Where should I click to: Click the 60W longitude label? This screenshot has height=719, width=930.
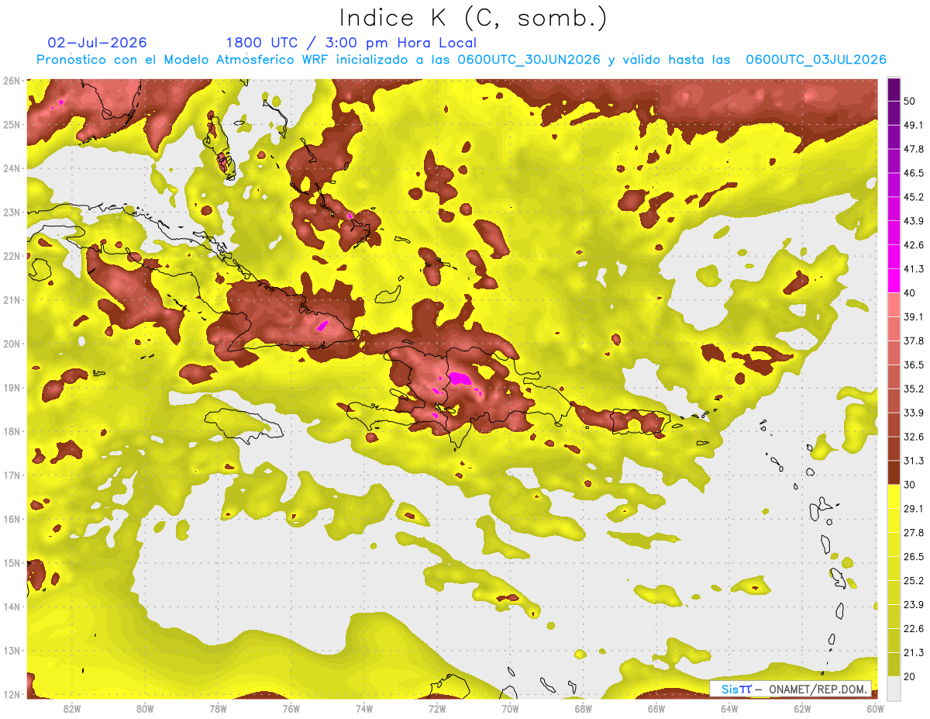click(x=875, y=709)
